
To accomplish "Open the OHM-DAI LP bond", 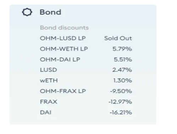I will (x=60, y=60).
